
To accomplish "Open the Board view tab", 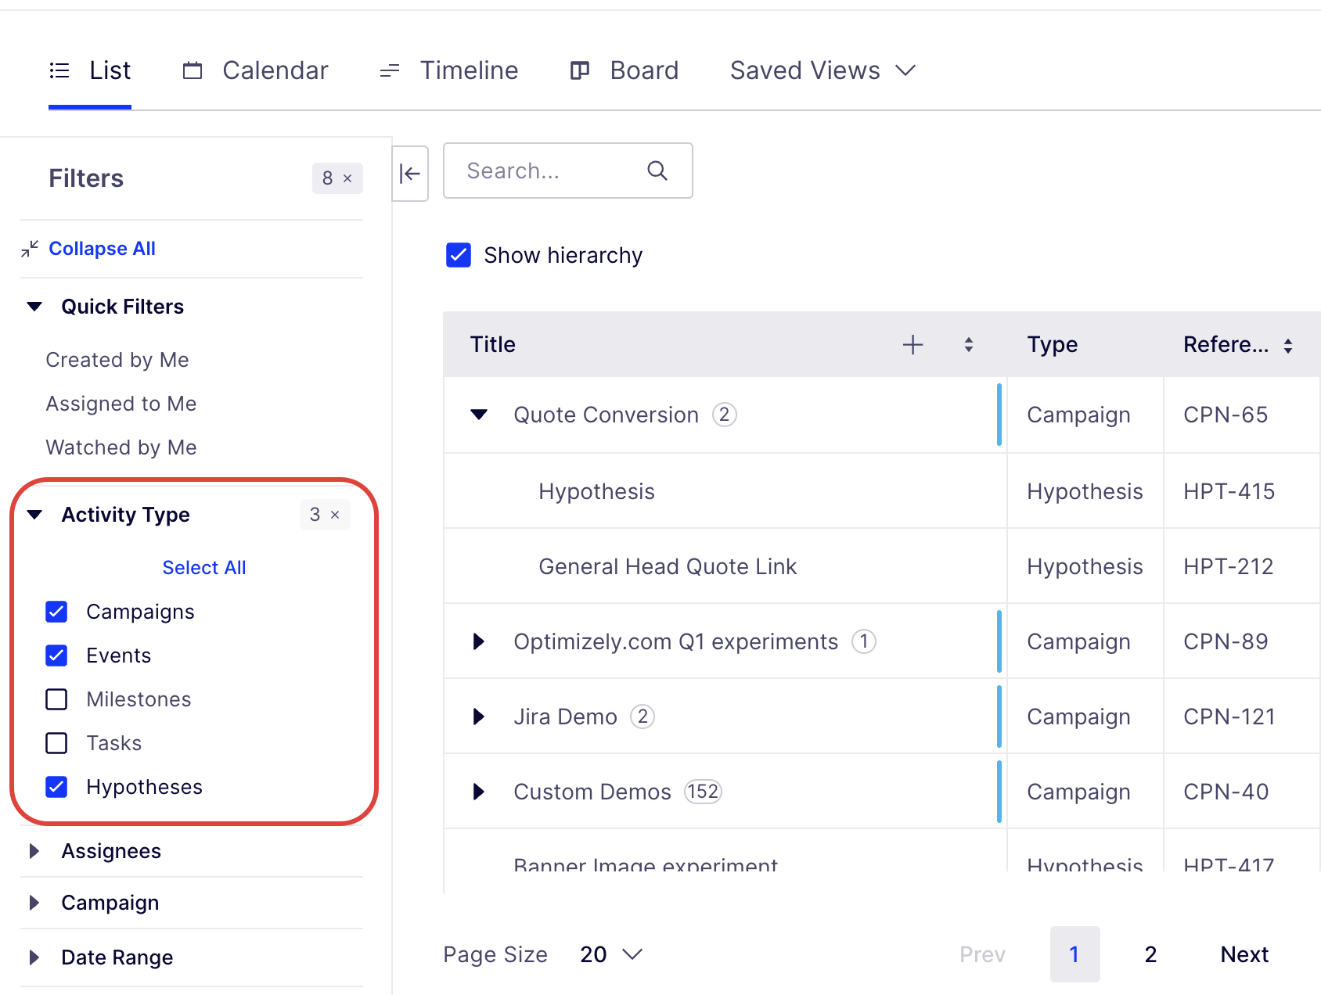I will tap(624, 70).
